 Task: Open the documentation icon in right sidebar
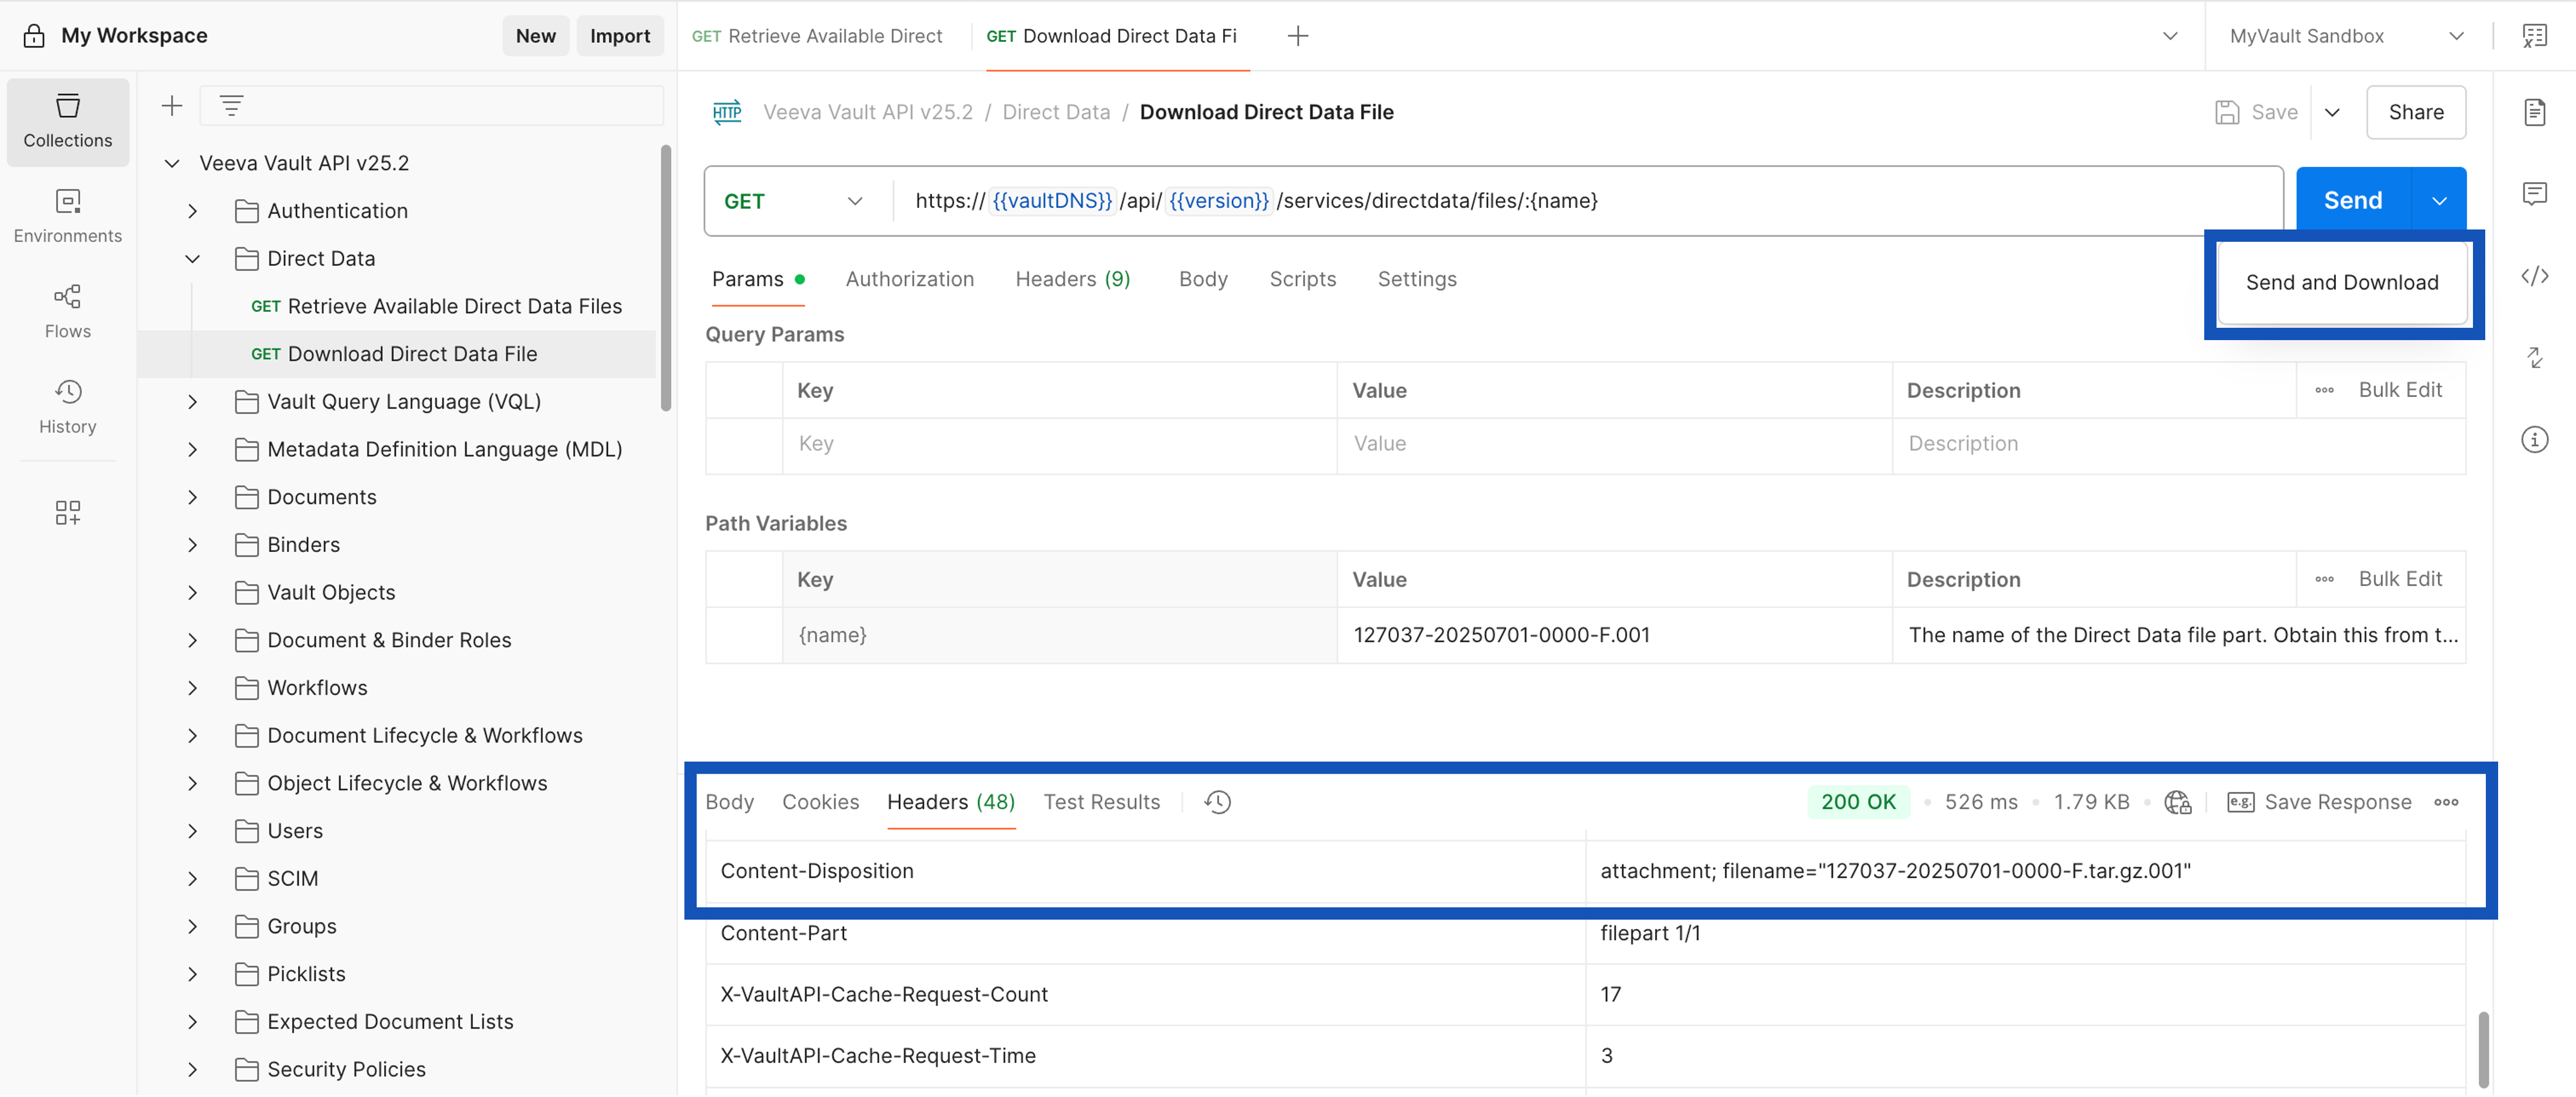pyautogui.click(x=2534, y=112)
